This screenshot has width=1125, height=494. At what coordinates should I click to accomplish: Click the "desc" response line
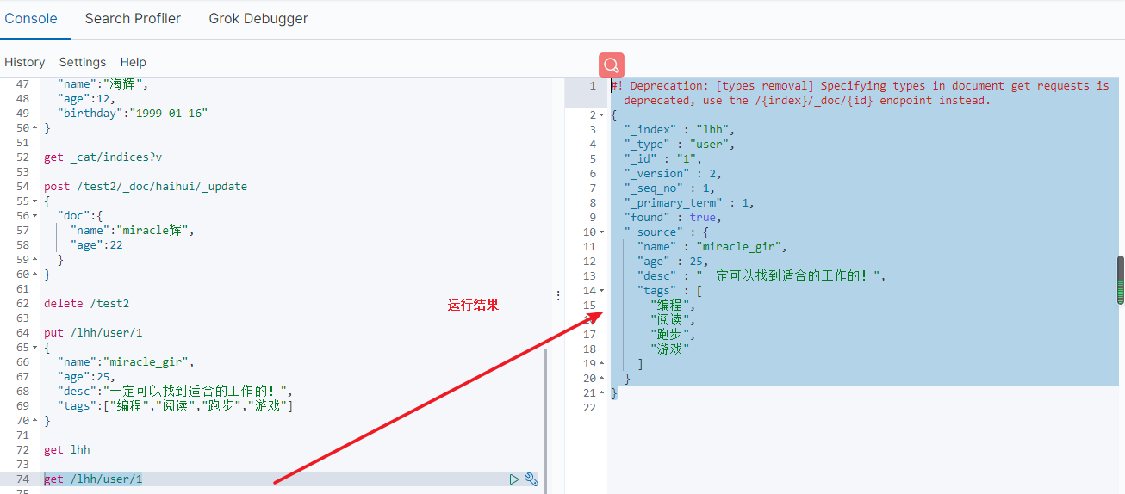click(x=761, y=276)
